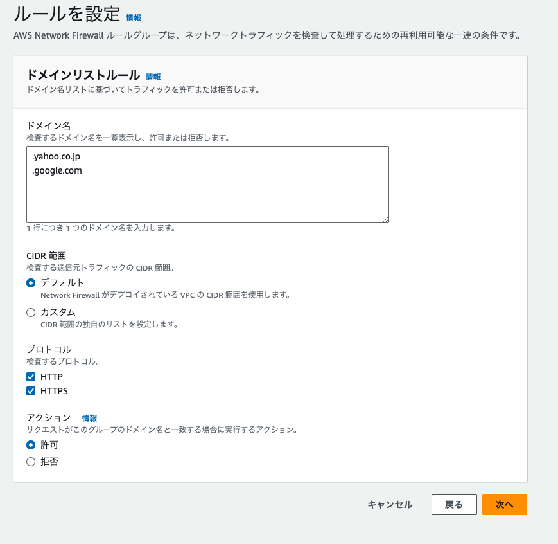The width and height of the screenshot is (558, 544).
Task: Place cursor on the .yahoo.co.jp line
Action: click(x=57, y=157)
